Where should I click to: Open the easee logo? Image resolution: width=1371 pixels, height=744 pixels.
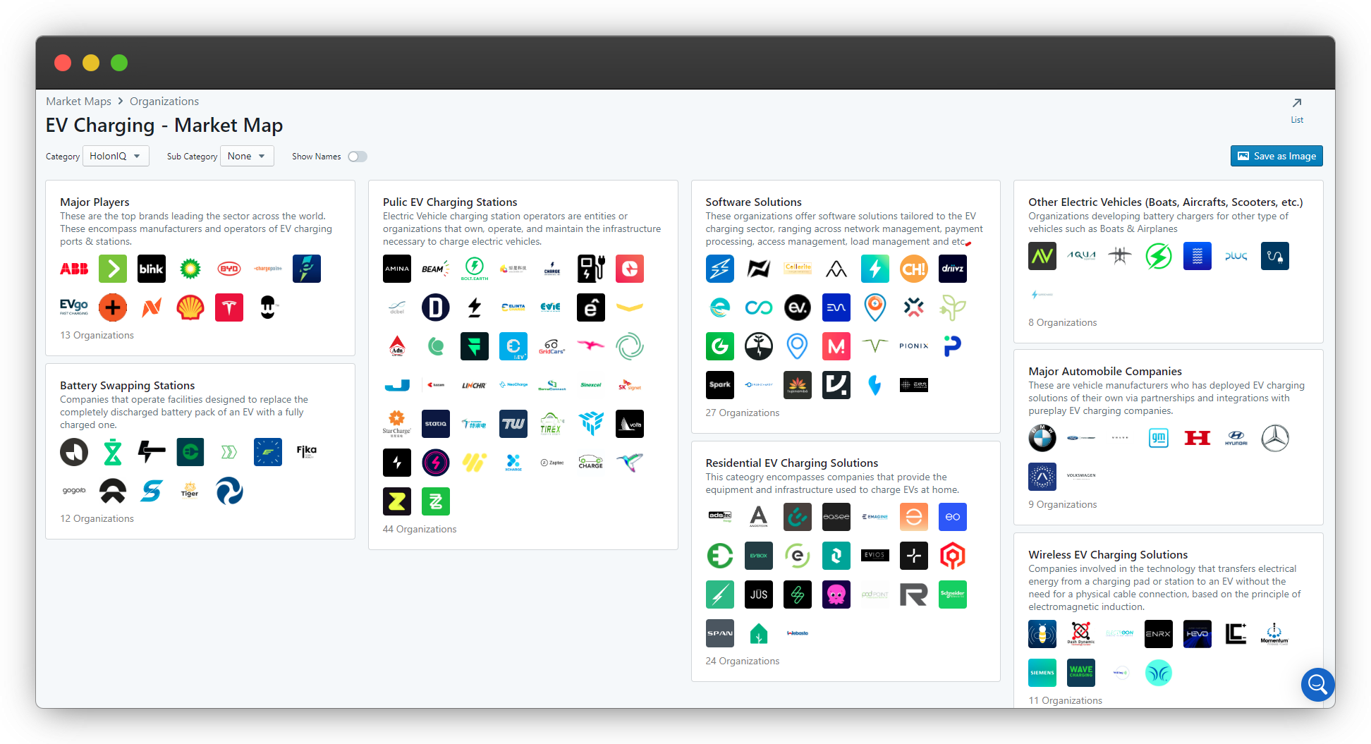coord(836,517)
